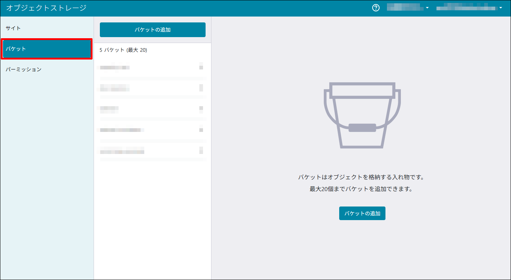Viewport: 511px width, 280px height.
Task: Click the オブジェクトストレージ title in header
Action: pos(46,8)
